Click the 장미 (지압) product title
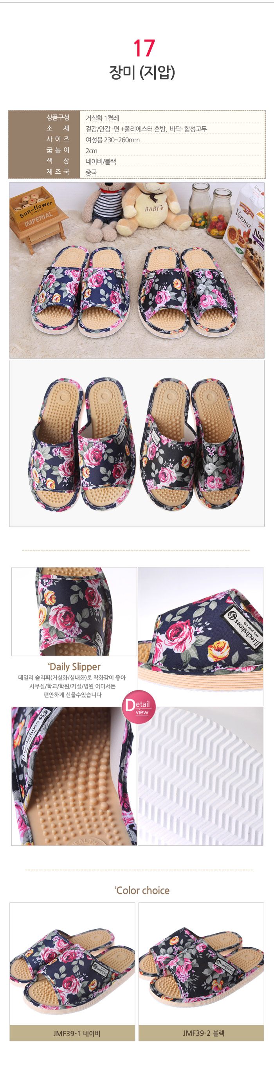Image resolution: width=274 pixels, height=1079 pixels. (x=142, y=72)
